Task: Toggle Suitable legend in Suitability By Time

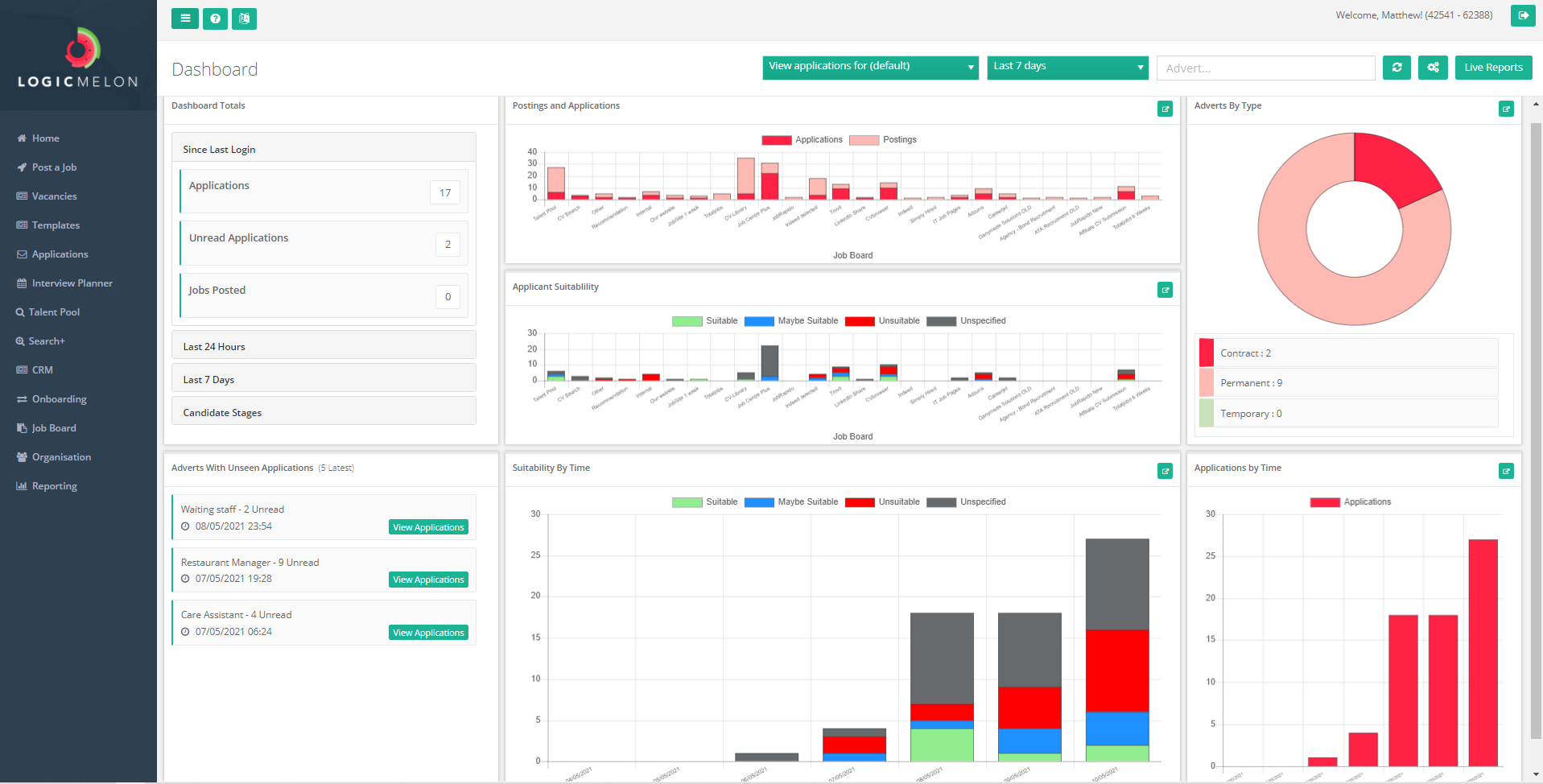Action: tap(704, 502)
